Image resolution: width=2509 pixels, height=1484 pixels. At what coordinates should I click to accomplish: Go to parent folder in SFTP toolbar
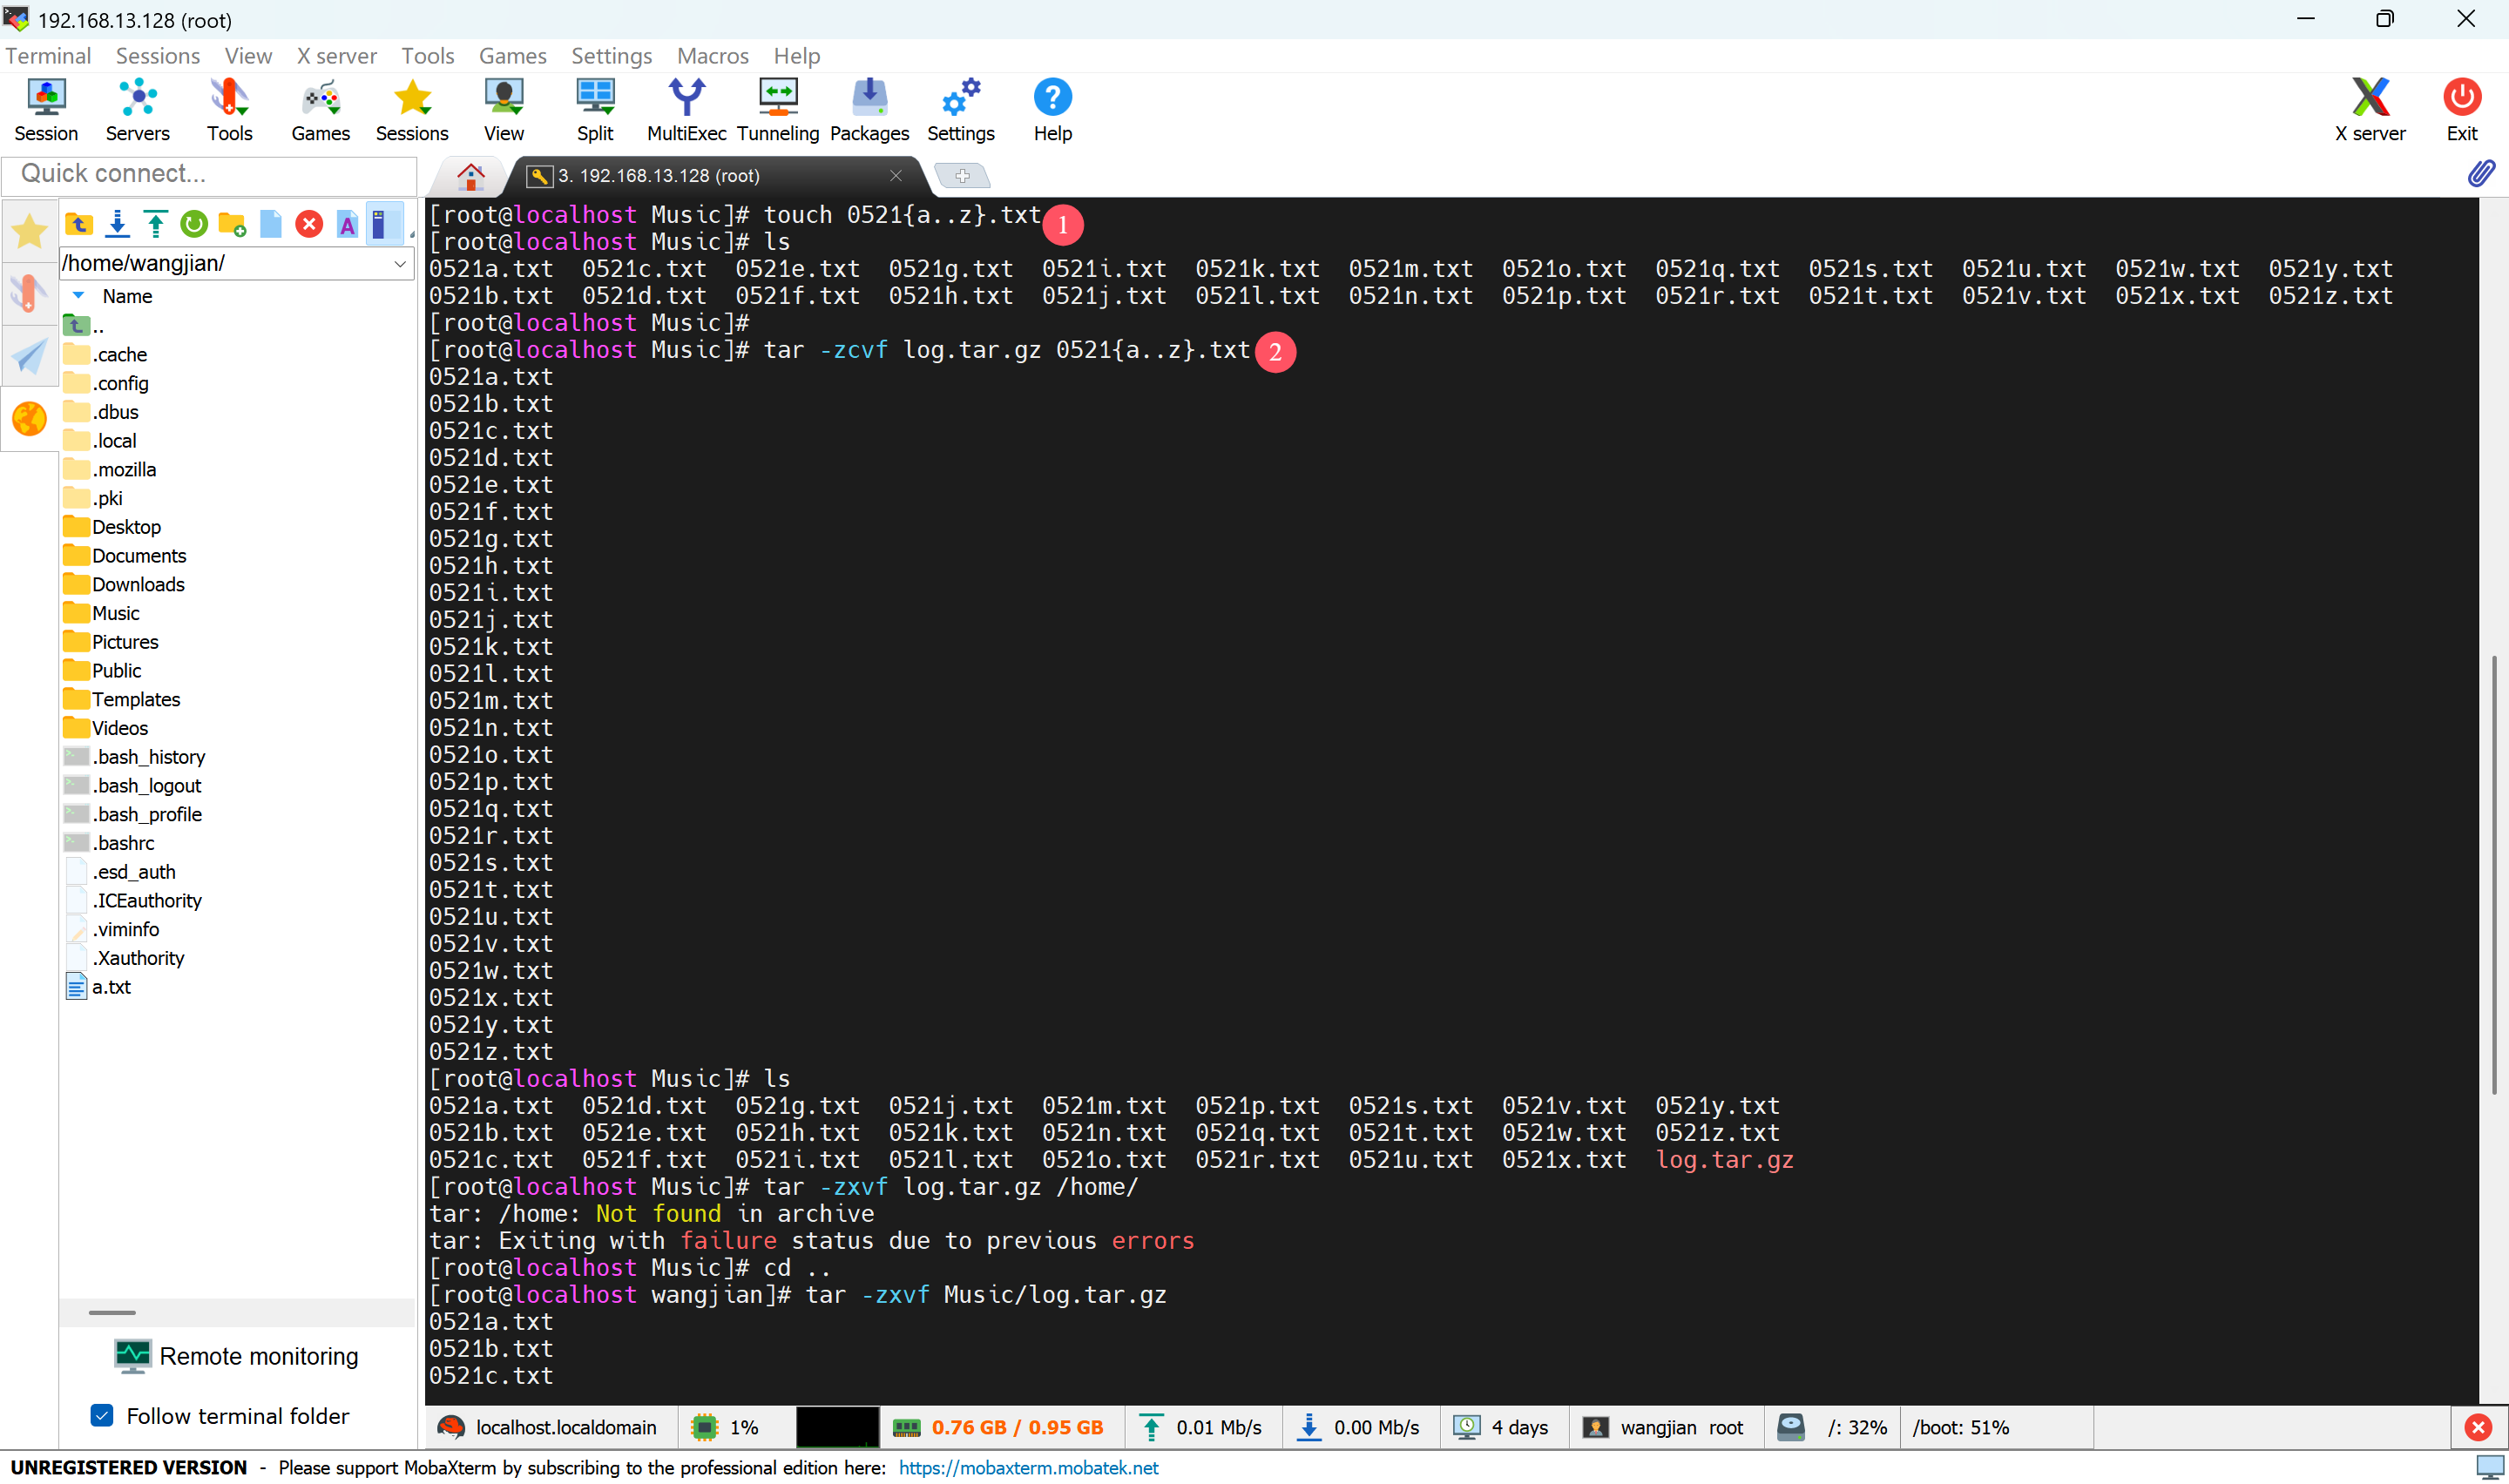79,224
